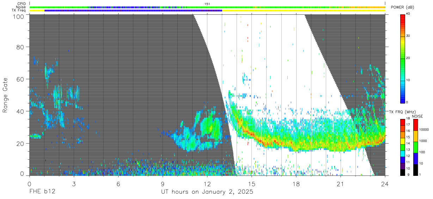Click the Noise color strip above the plot
Image resolution: width=433 pixels, height=199 pixels.
point(207,7)
